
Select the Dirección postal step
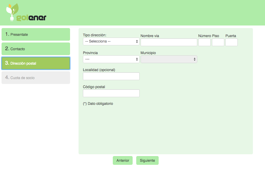pyautogui.click(x=36, y=63)
